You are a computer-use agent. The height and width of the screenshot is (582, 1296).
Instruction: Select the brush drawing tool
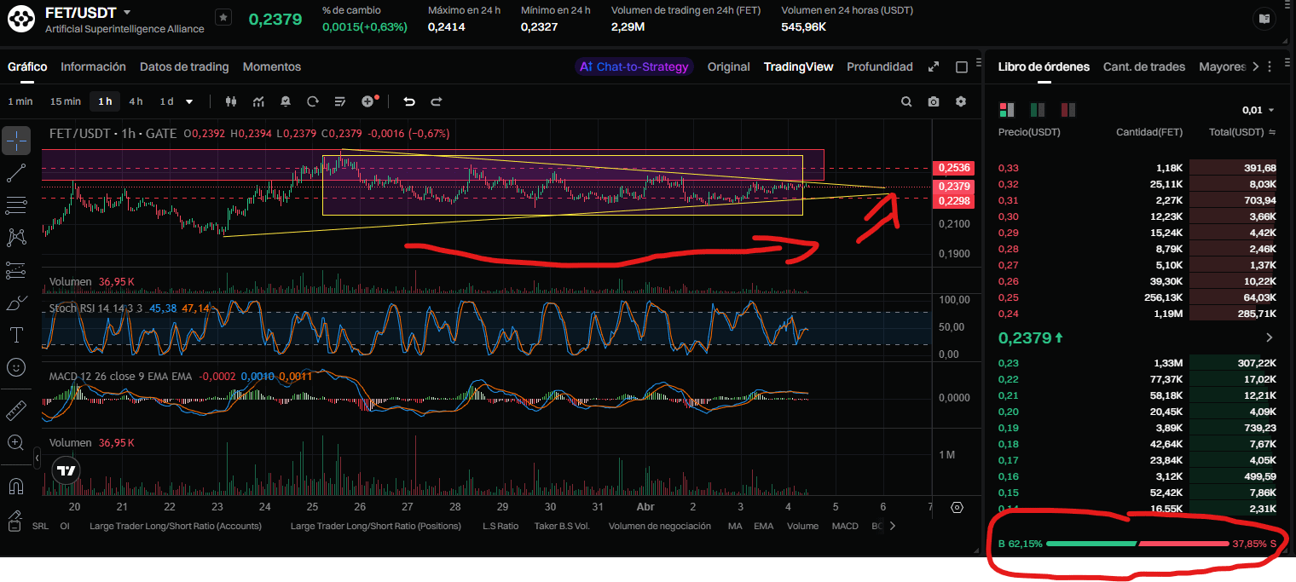(15, 303)
